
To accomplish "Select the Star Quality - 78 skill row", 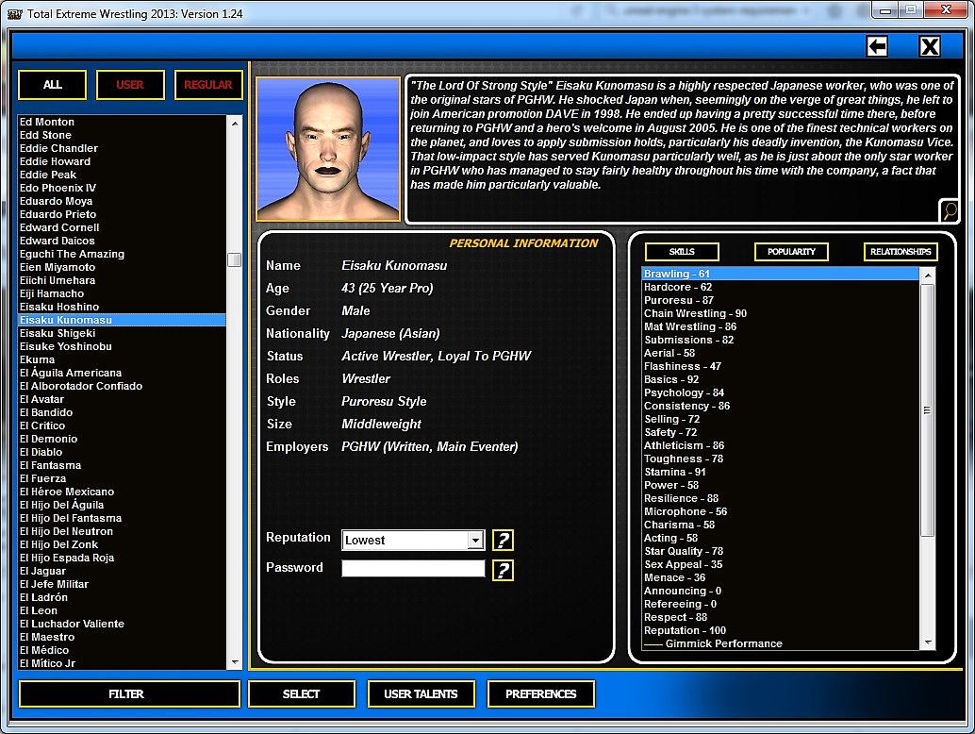I will 781,551.
